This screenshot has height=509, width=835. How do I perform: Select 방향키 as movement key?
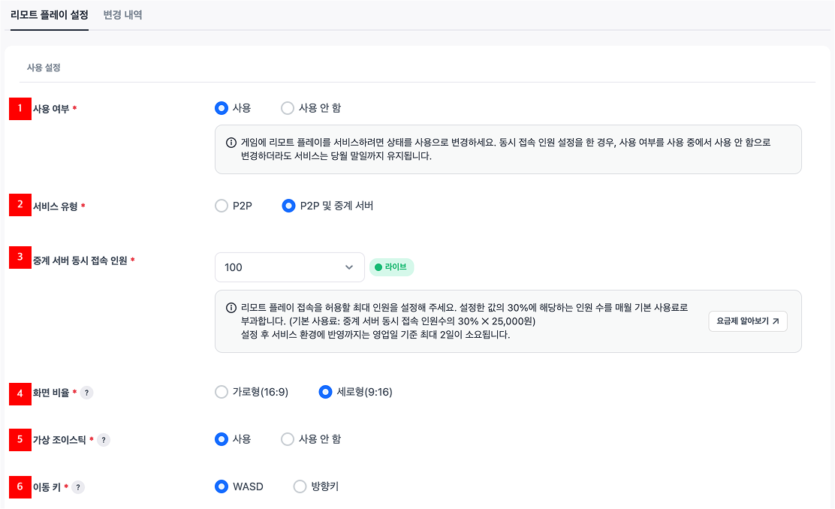tap(300, 486)
